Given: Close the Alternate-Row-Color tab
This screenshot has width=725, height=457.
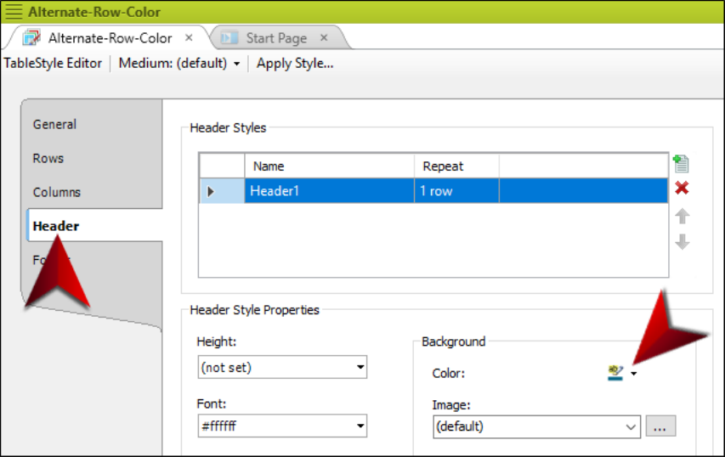Looking at the screenshot, I should [x=189, y=38].
